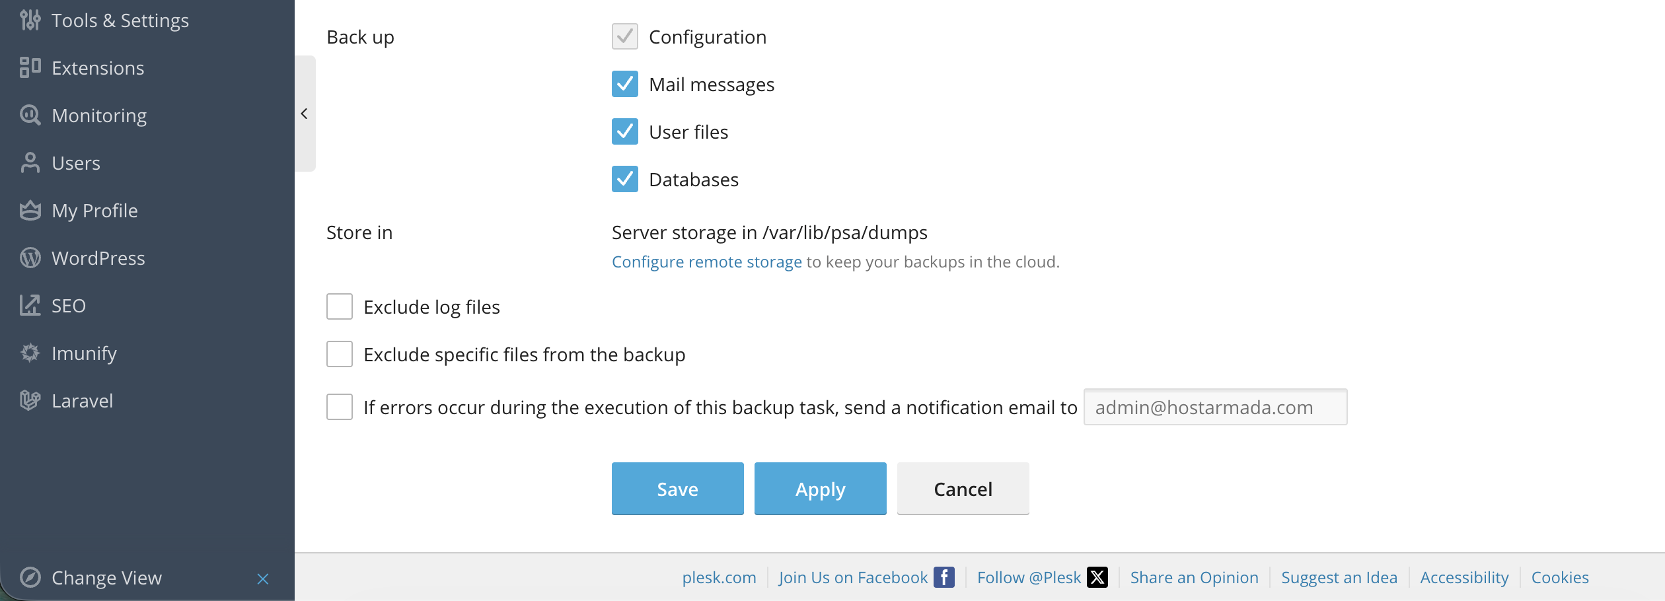Click the Users person icon
The image size is (1665, 601).
click(x=30, y=163)
